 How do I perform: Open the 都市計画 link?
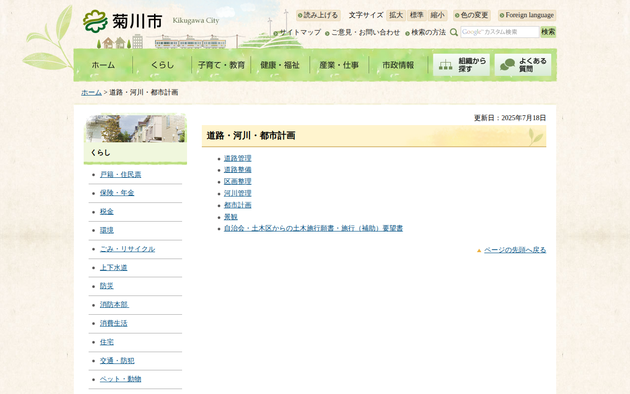(x=238, y=205)
